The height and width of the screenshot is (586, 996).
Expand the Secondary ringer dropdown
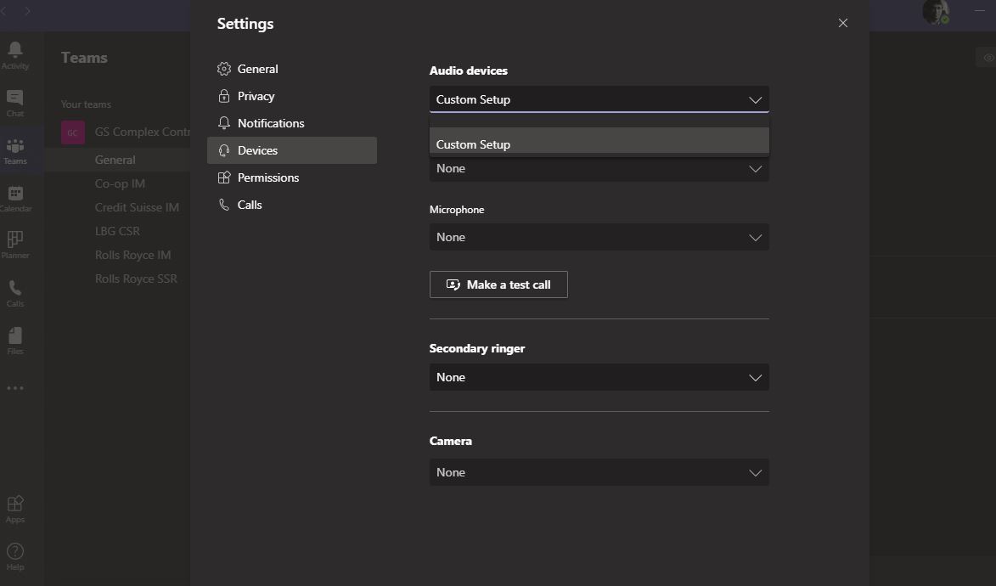pyautogui.click(x=599, y=377)
